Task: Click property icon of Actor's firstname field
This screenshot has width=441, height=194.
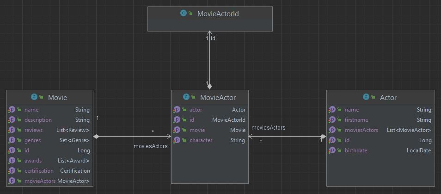Action: (332, 120)
